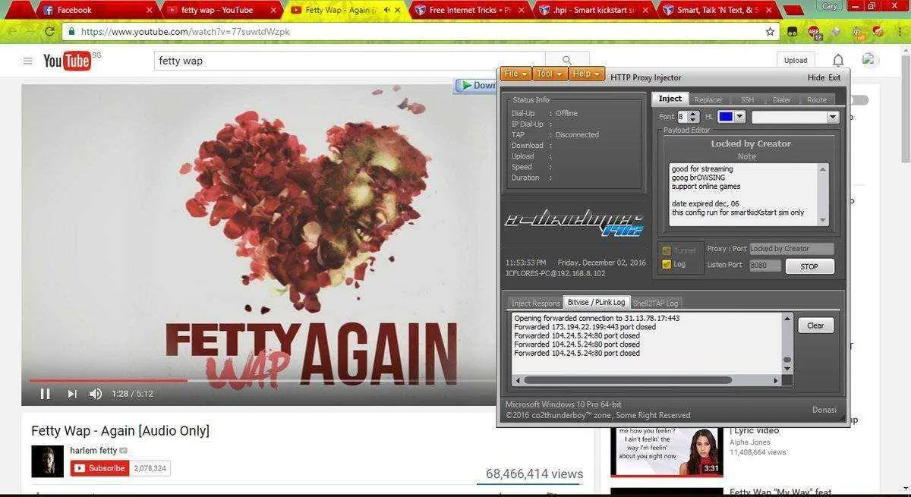The image size is (911, 497).
Task: Open the File menu in HTTP Proxy Injector
Action: (515, 74)
